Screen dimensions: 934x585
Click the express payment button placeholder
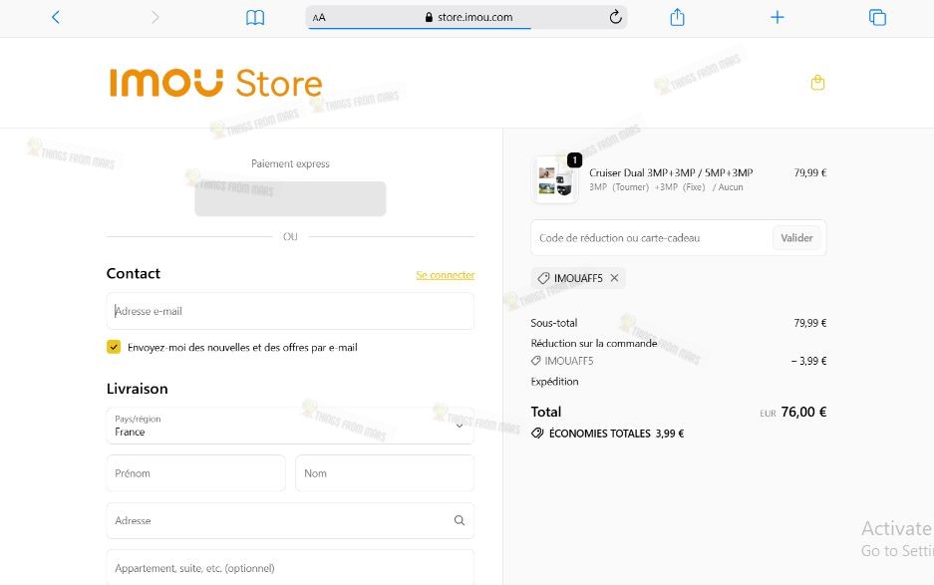tap(290, 198)
